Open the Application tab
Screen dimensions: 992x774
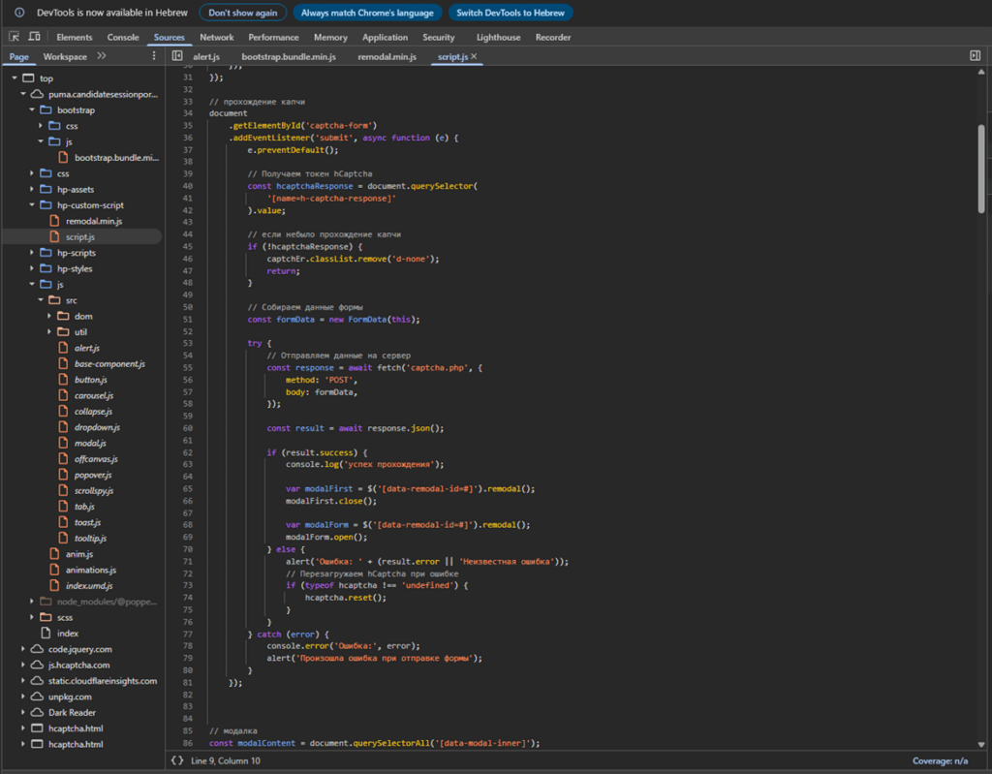click(x=385, y=38)
